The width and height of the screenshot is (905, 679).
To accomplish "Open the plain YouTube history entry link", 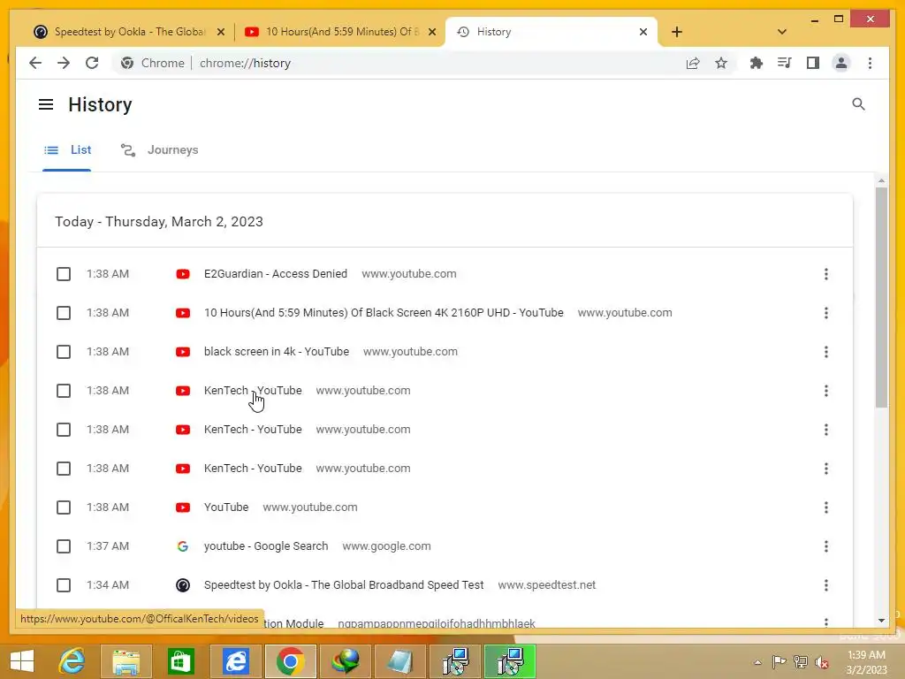I will tap(226, 507).
